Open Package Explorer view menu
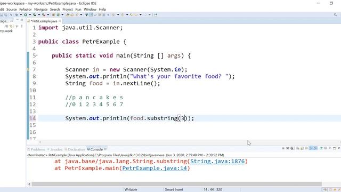Image resolution: width=341 pixels, height=192 pixels. [x=22, y=26]
